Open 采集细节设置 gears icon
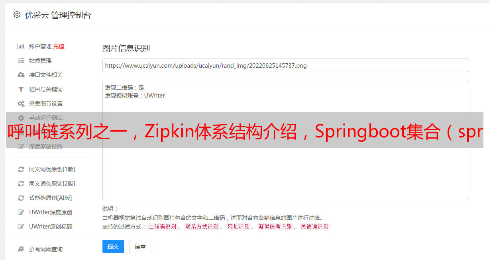489x260 pixels. pyautogui.click(x=21, y=104)
